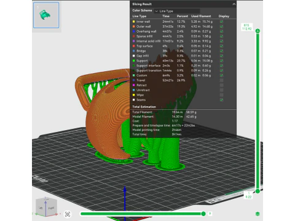The image size is (295, 221).
Task: Click the Cost value 1.17
Action: coord(175,121)
